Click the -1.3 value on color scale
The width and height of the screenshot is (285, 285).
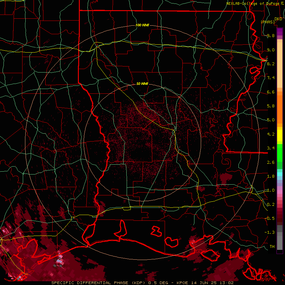click(270, 232)
